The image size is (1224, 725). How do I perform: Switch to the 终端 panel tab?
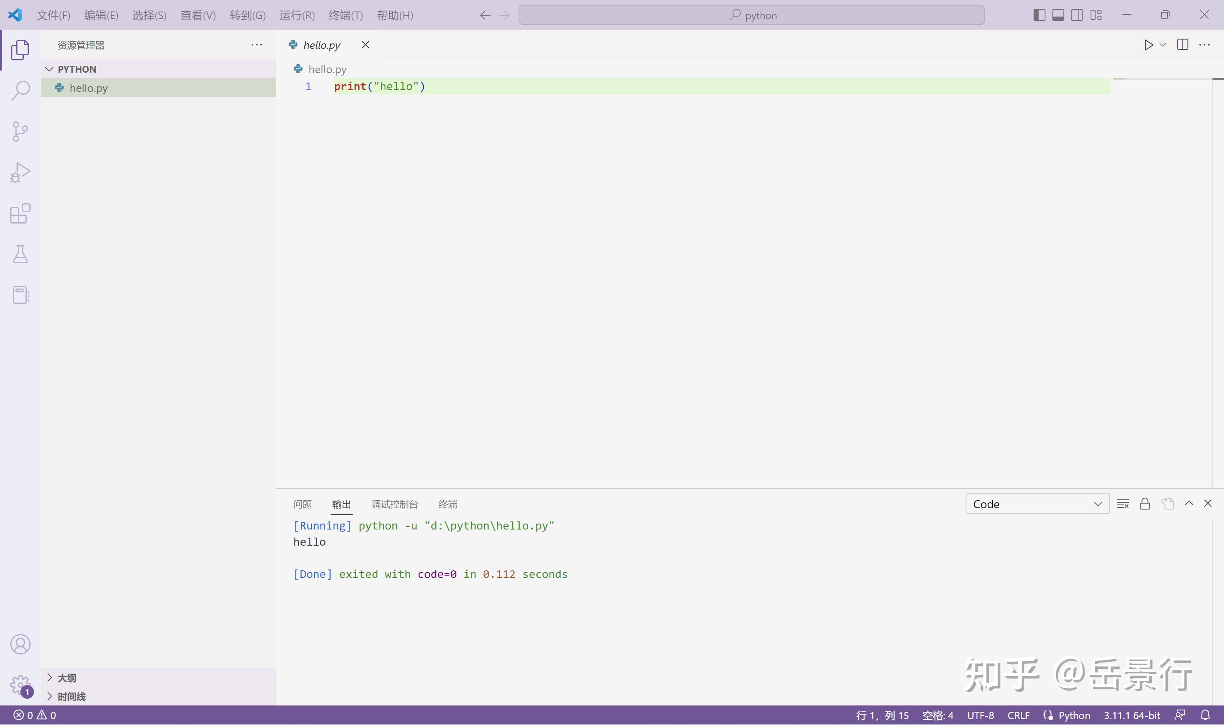[447, 504]
